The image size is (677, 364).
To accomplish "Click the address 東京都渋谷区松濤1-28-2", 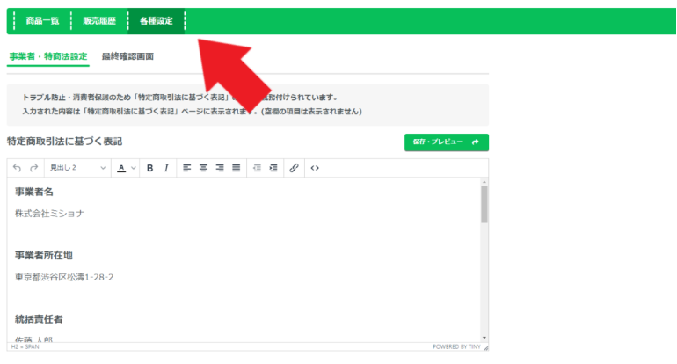I will point(64,277).
